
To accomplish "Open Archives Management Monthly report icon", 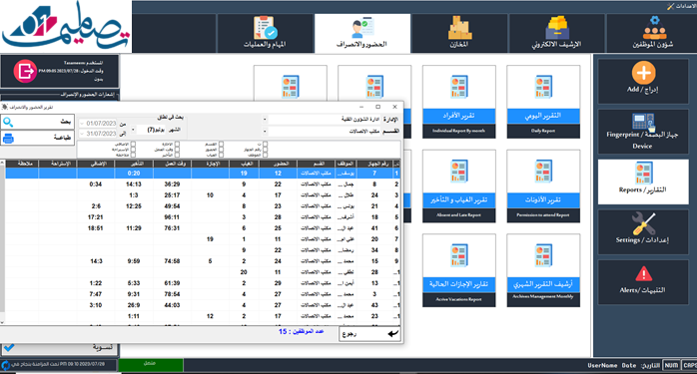I will click(x=543, y=255).
